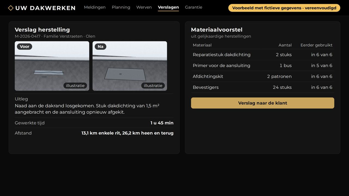Switch to the Planning tab
This screenshot has height=196, width=349.
(x=121, y=7)
